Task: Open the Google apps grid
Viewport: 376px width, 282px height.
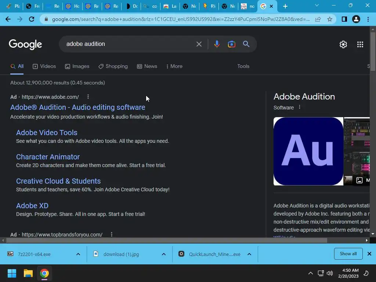Action: tap(360, 44)
